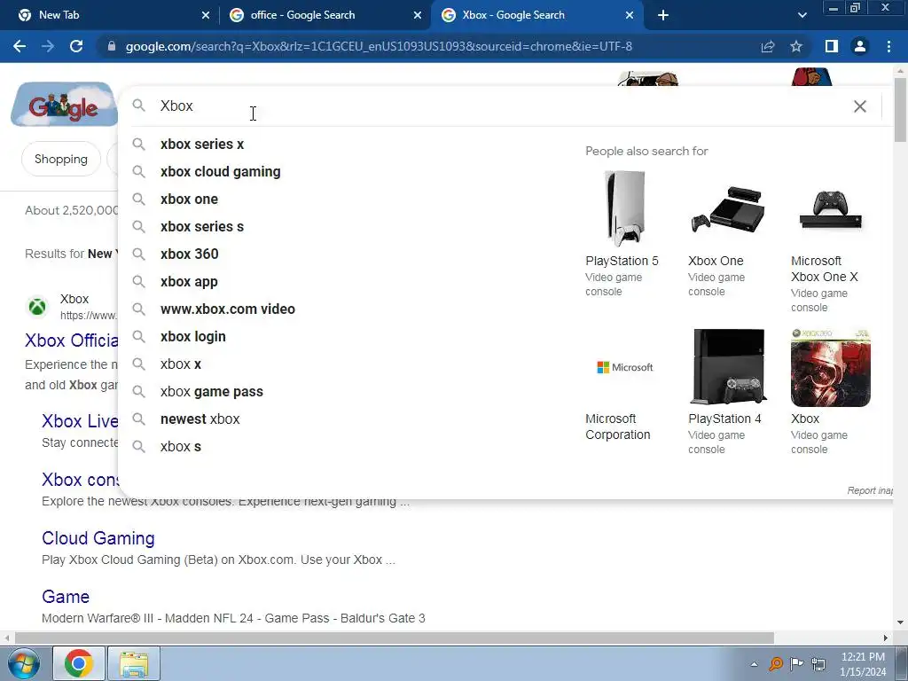Open the Game sitelink

pos(66,597)
